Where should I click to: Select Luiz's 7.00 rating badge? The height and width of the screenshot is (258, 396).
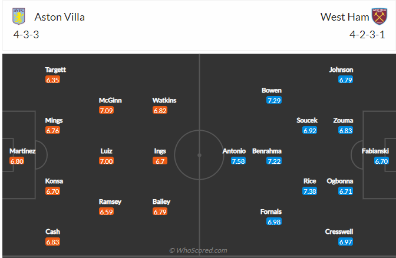[107, 161]
